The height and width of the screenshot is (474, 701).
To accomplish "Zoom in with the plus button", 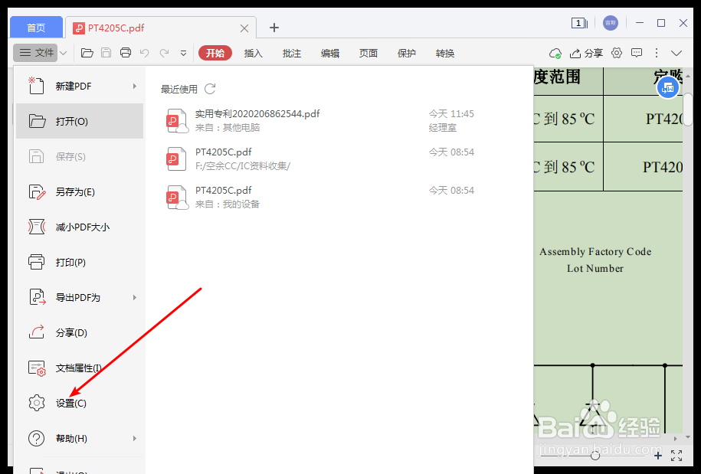I will (657, 456).
